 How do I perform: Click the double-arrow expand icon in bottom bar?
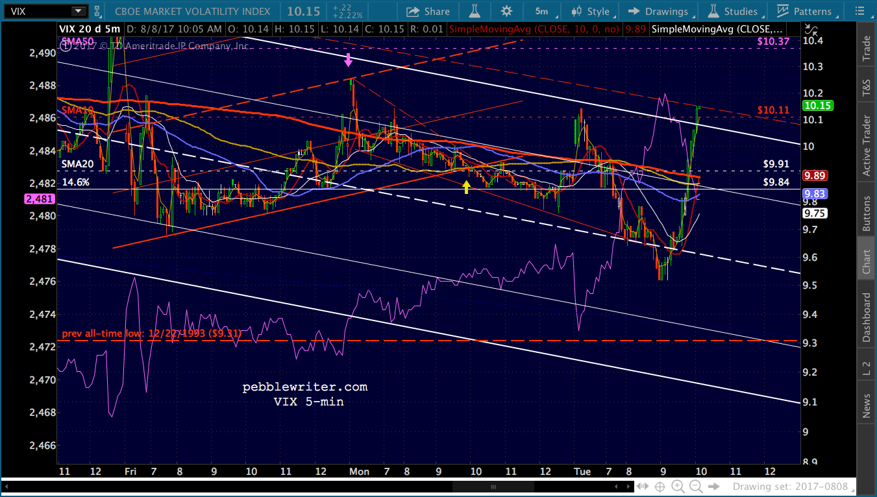[642, 486]
